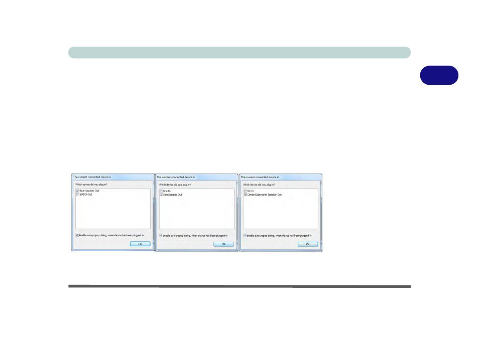Image resolution: width=479 pixels, height=337 pixels.
Task: Disable auto popup in the Rear Speaker dialog
Action: pyautogui.click(x=77, y=235)
